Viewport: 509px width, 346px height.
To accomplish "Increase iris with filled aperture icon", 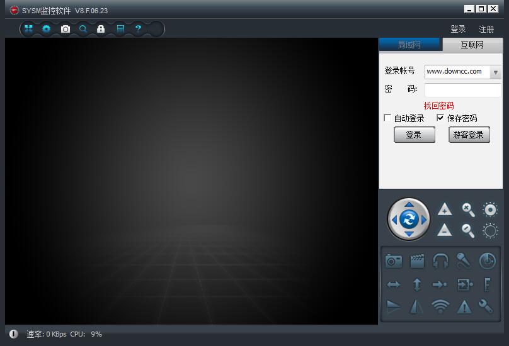I will 490,209.
